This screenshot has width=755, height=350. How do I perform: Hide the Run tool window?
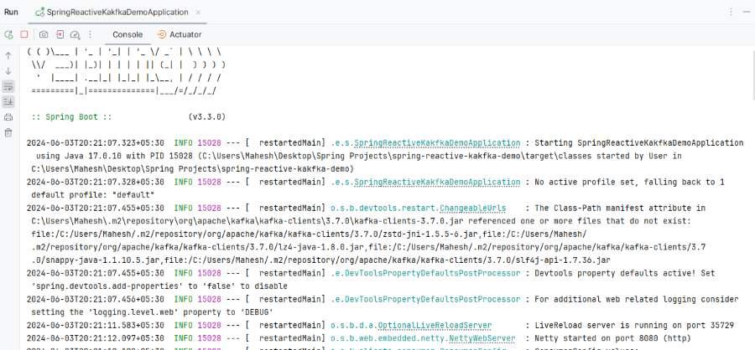coord(747,12)
